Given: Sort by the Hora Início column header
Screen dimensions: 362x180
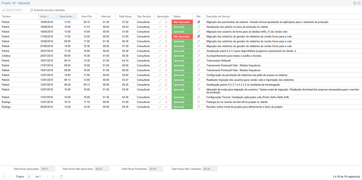Looking at the screenshot, I should (x=67, y=16).
